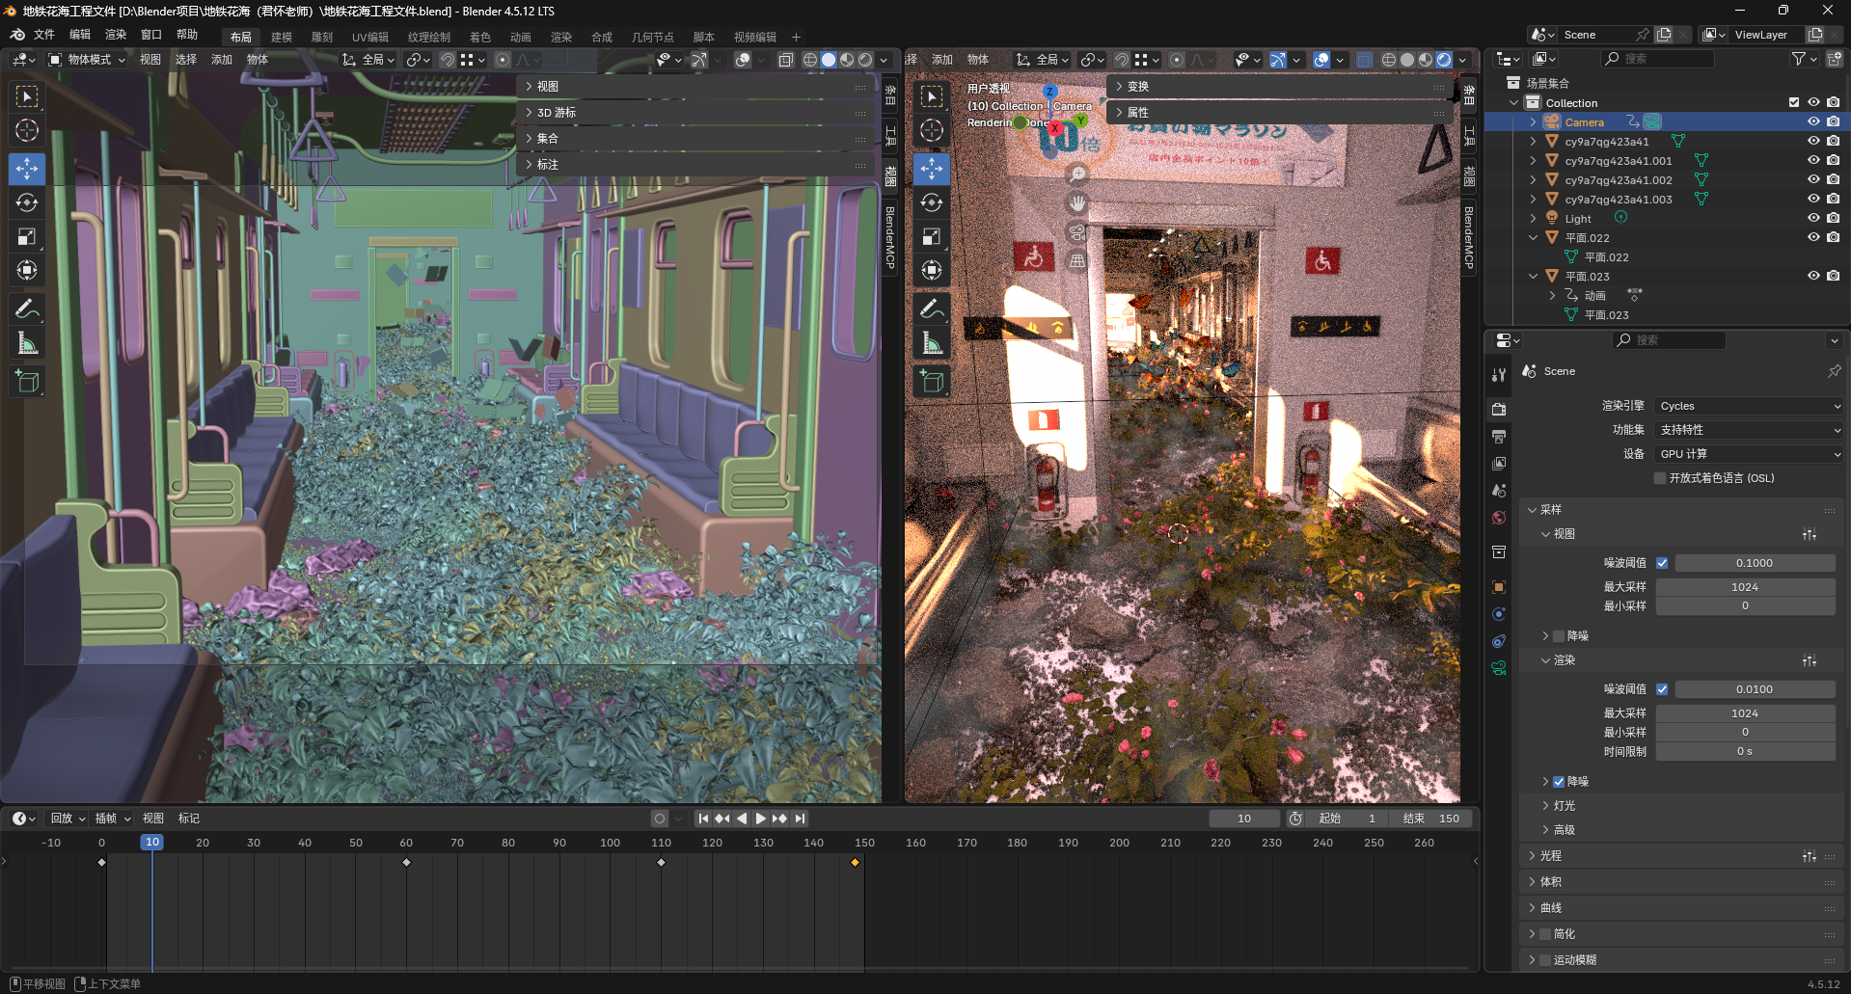Toggle auto keying record button
This screenshot has height=994, width=1851.
(660, 819)
